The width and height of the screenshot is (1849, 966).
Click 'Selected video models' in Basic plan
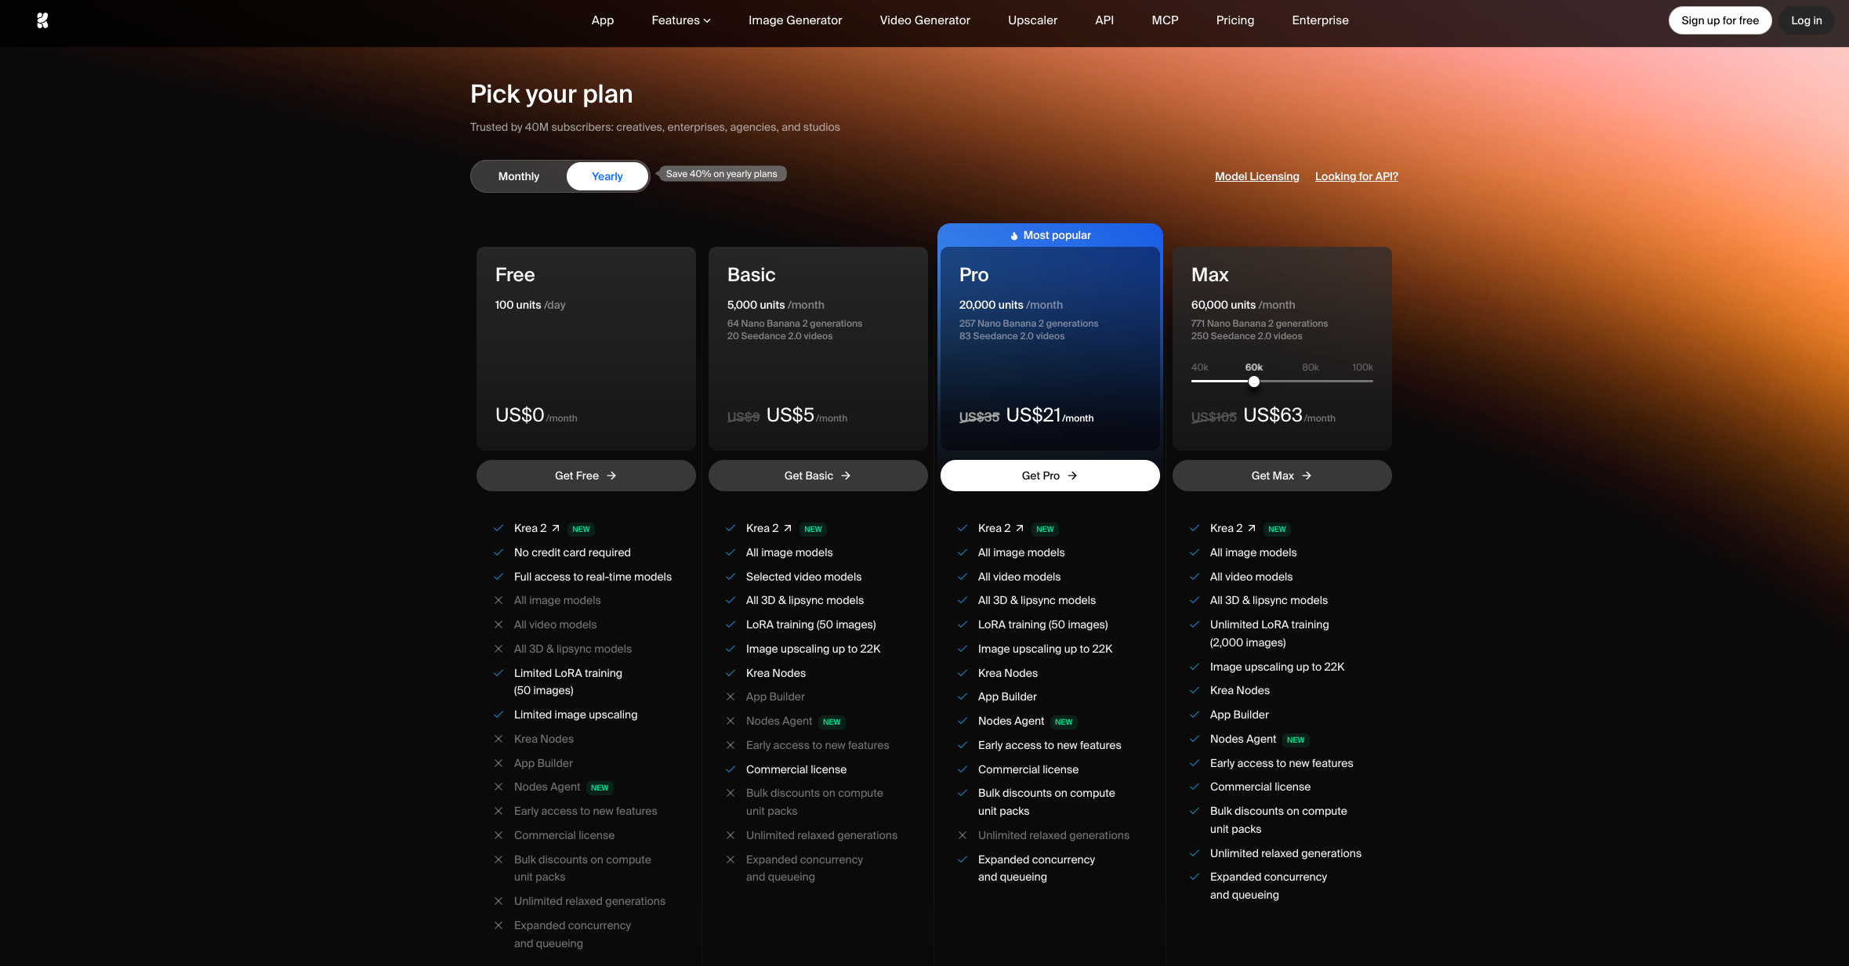tap(803, 577)
